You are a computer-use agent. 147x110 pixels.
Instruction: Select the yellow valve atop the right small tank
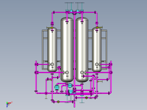tap(97, 27)
